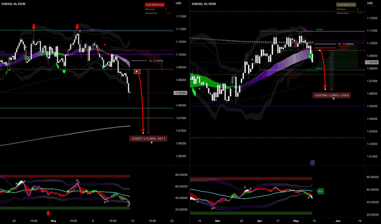Click the red BASELINE BEARISH label
The height and width of the screenshot is (224, 381).
[x=343, y=48]
